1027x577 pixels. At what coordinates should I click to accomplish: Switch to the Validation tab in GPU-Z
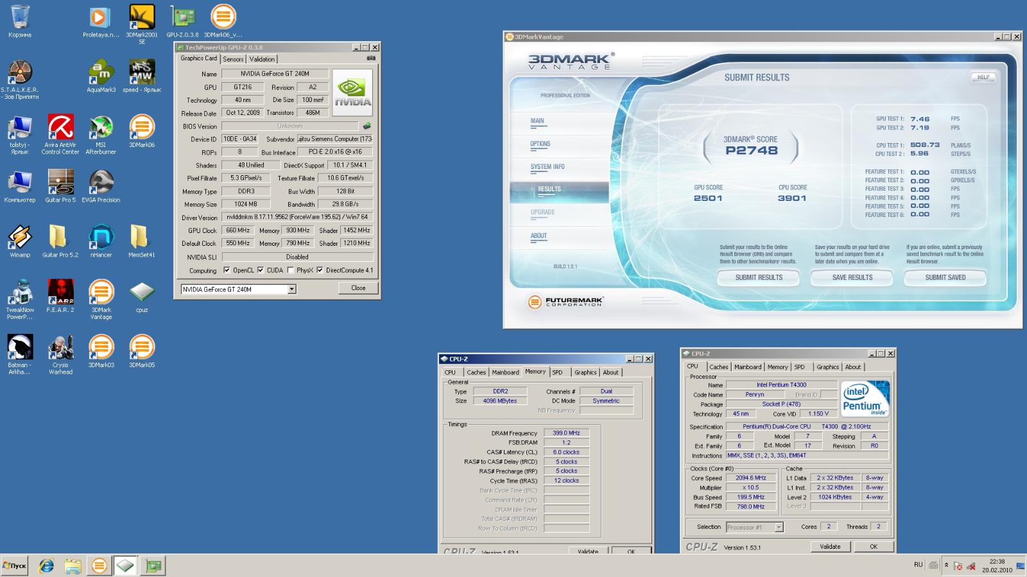click(262, 59)
